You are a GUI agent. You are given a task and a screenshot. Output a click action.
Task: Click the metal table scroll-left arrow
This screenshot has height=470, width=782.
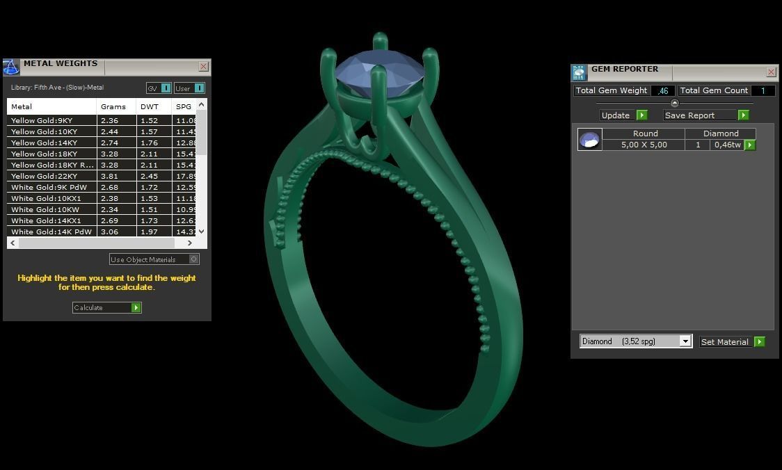(13, 243)
